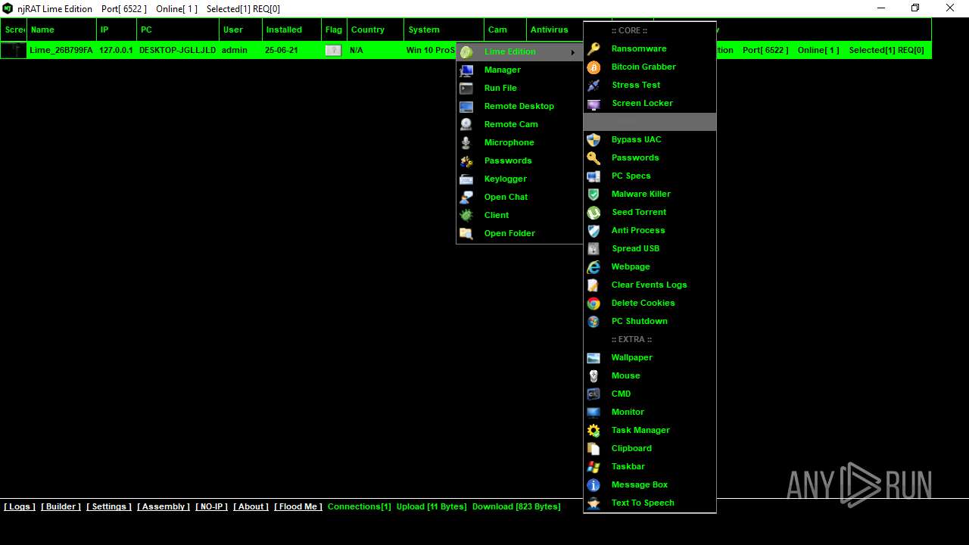Click the Seed Torrent icon

(594, 212)
